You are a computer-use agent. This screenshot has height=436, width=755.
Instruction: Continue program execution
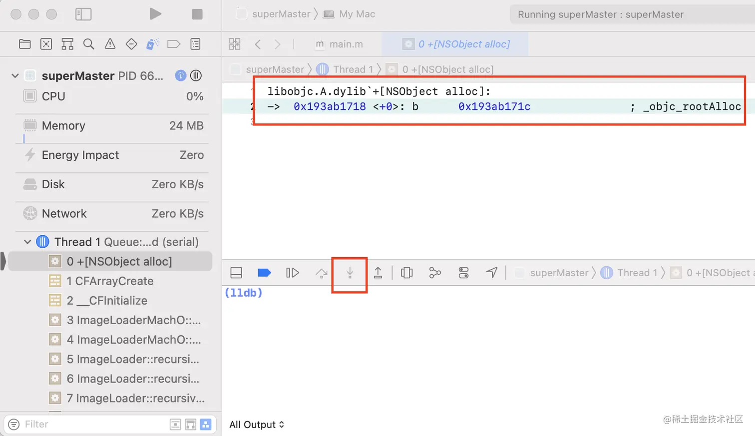(x=293, y=273)
